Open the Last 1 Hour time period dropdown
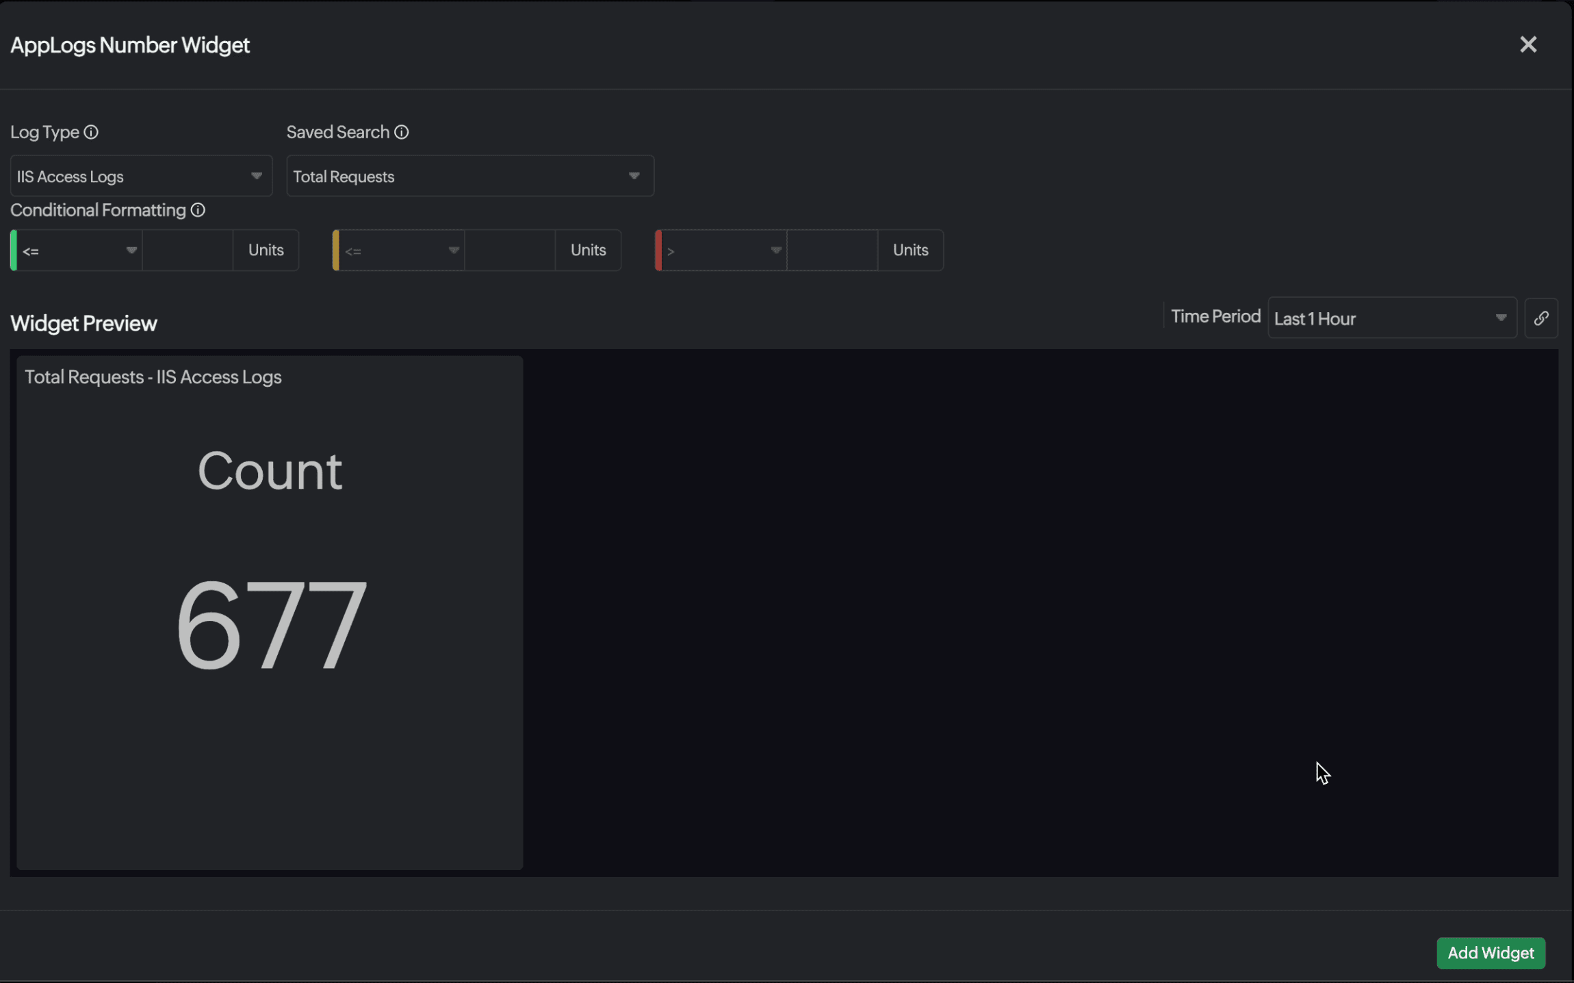1574x983 pixels. click(1391, 318)
